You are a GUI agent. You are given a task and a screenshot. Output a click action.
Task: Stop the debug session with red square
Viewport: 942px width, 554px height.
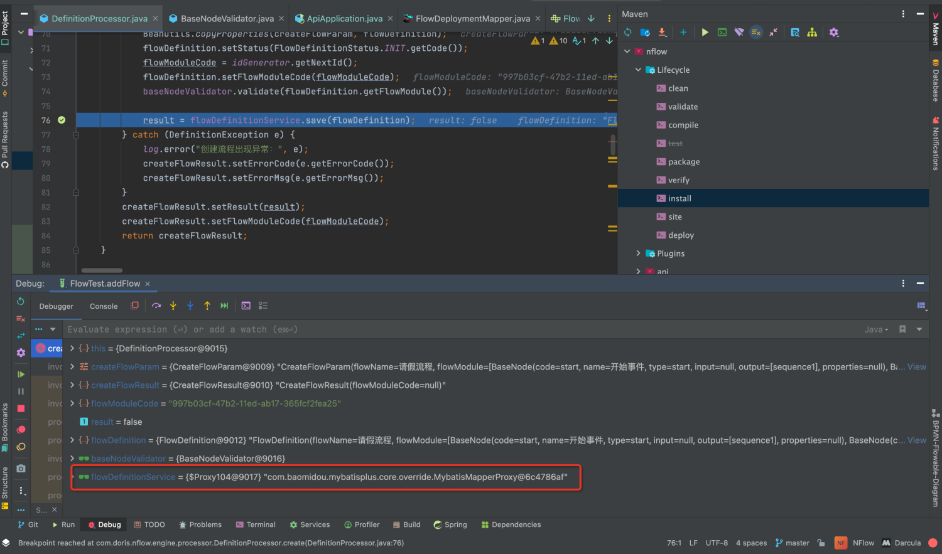tap(21, 408)
